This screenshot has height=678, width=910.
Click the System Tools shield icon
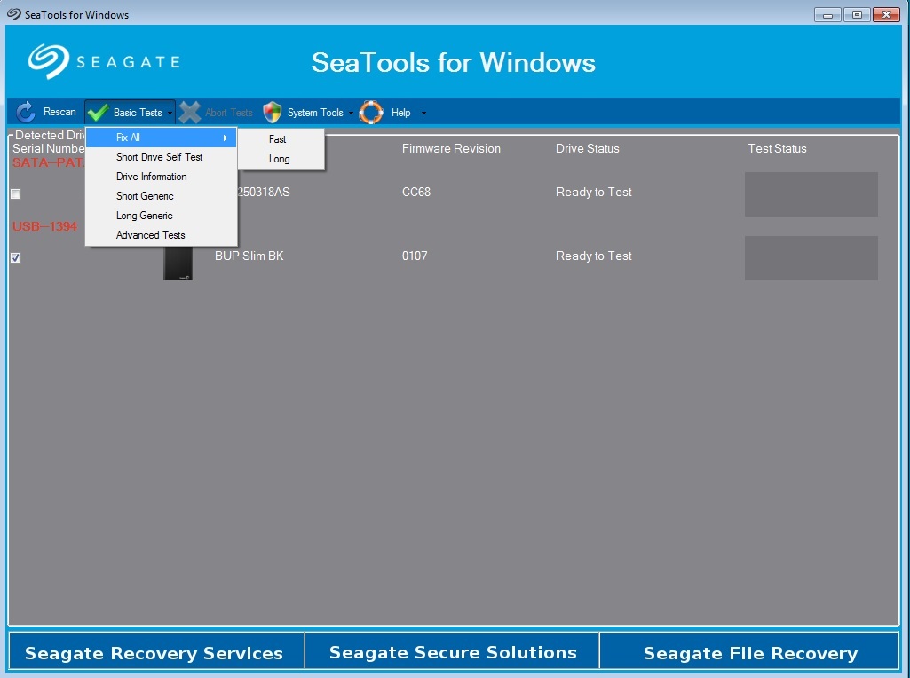(x=273, y=112)
